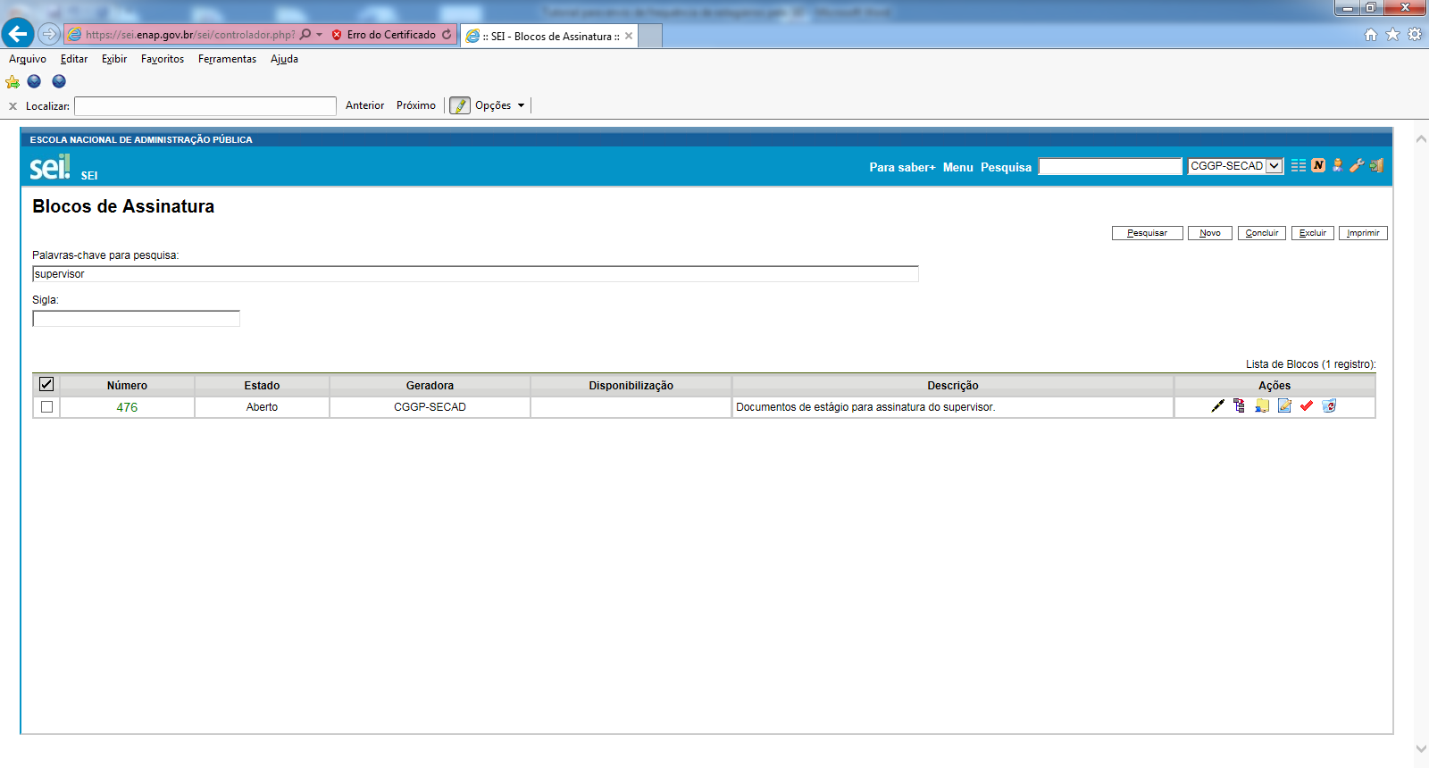Edit block 476 using the pencil icon
This screenshot has width=1429, height=768.
pos(1284,406)
